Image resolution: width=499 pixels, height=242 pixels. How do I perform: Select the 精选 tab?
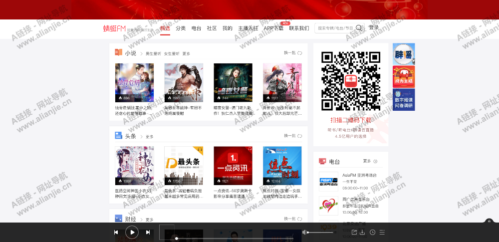[x=165, y=28]
